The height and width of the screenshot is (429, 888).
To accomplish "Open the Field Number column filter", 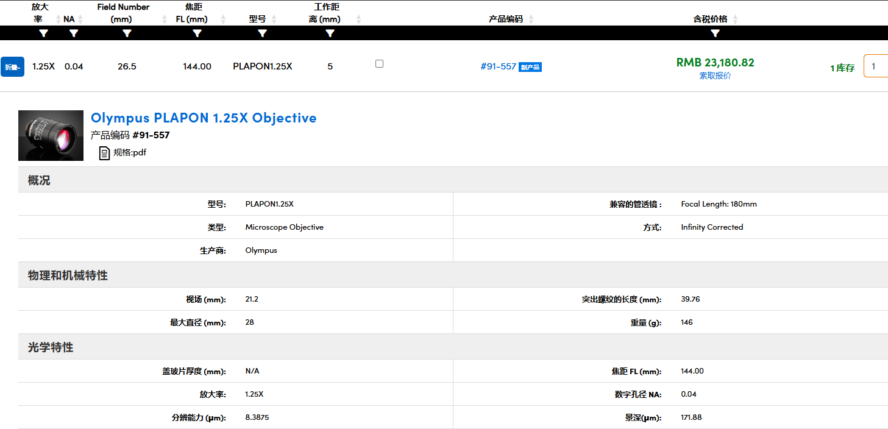I will [x=127, y=34].
